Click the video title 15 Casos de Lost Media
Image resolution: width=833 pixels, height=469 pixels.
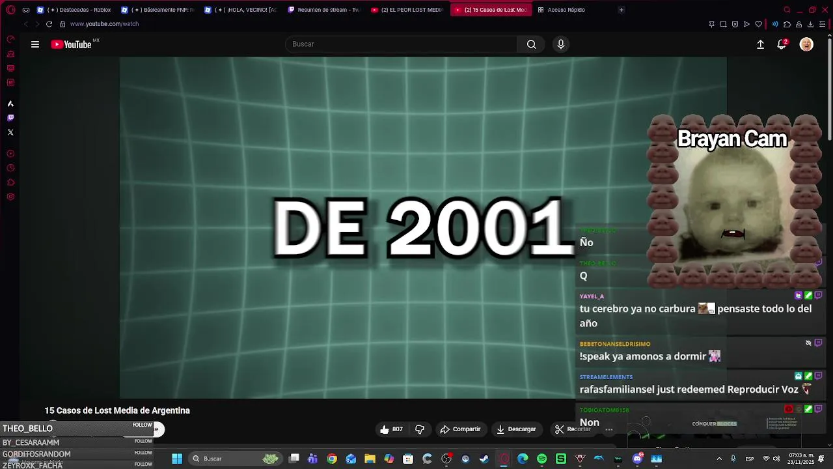tap(117, 410)
